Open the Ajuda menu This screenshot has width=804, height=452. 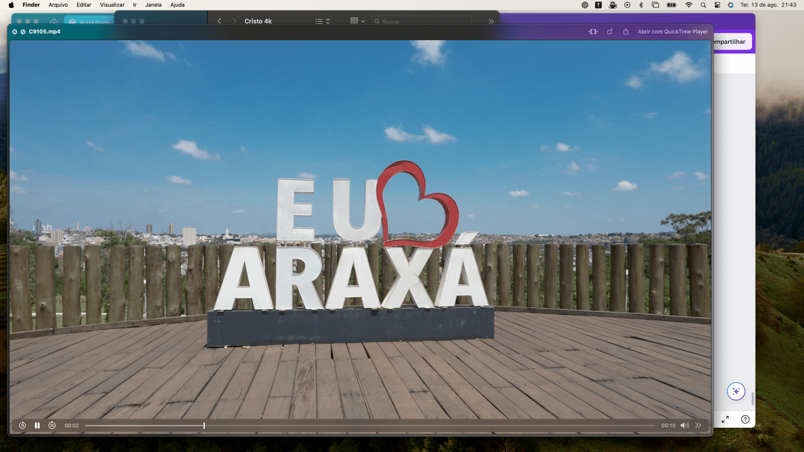tap(178, 5)
